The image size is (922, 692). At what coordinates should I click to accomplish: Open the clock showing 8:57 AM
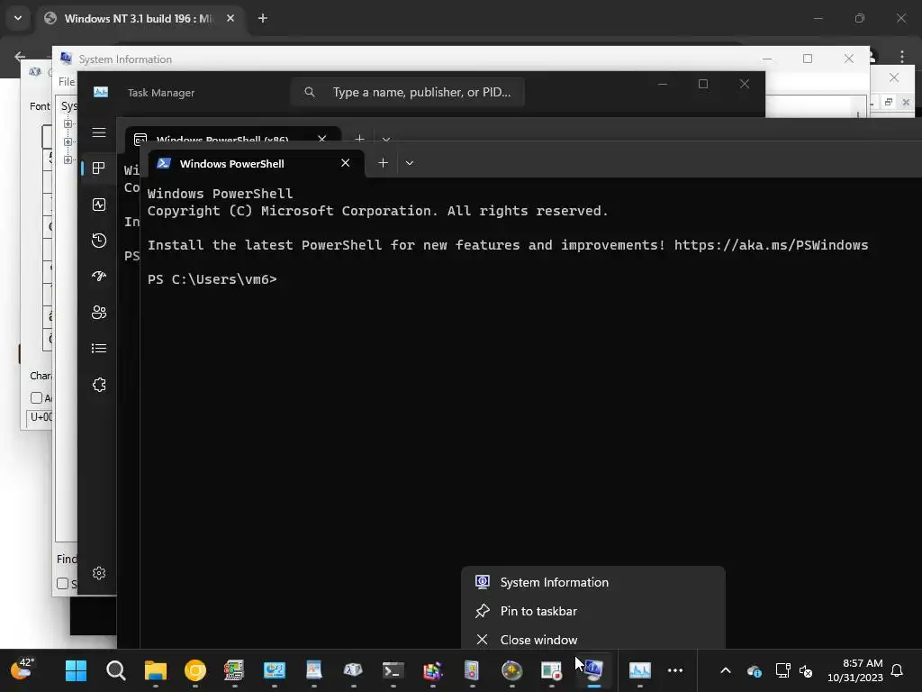coord(855,670)
